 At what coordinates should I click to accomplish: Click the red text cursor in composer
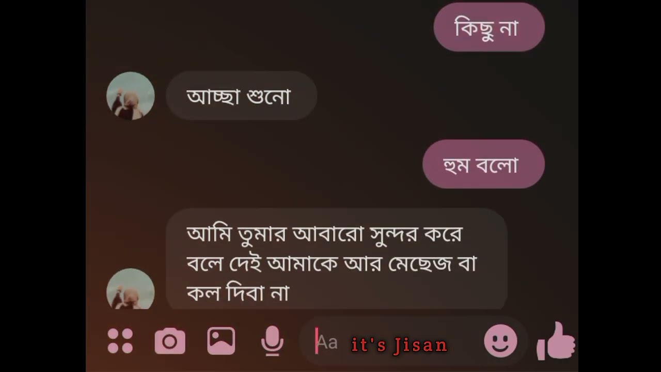(316, 342)
